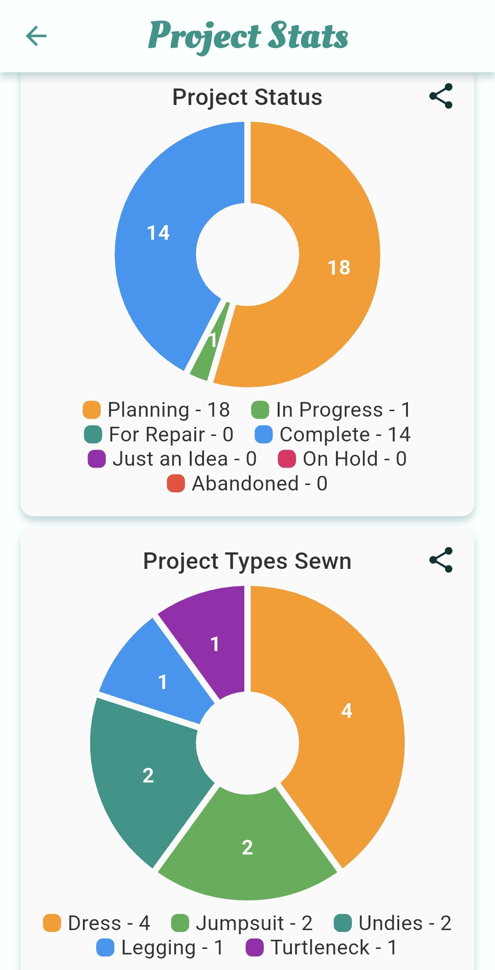Tap the "For Repair - 0" legend entry
The image size is (495, 970).
[x=159, y=435]
